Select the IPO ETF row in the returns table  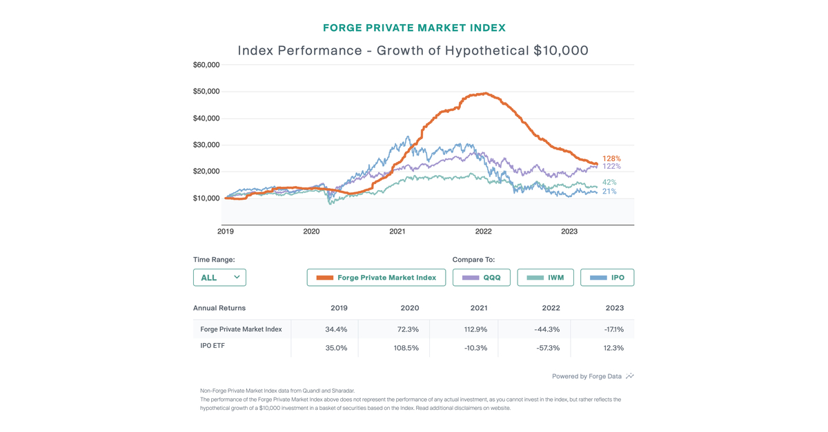[211, 346]
